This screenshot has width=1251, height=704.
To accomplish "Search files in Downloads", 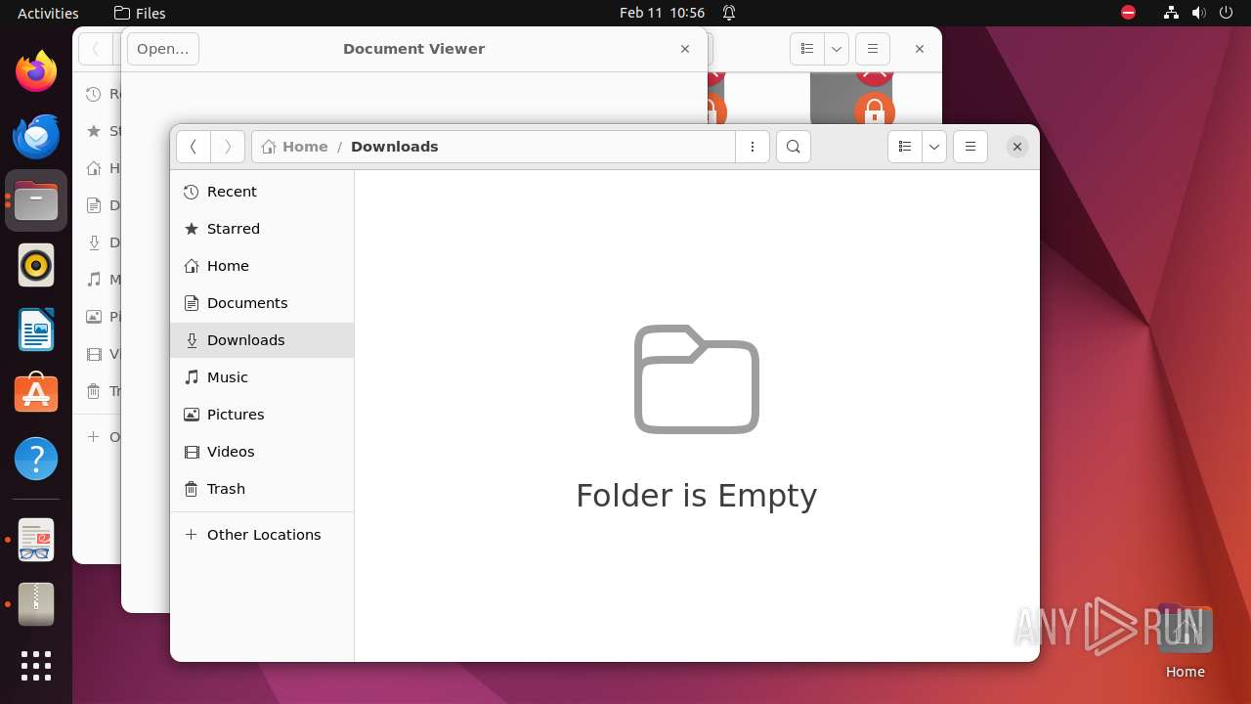I will pyautogui.click(x=793, y=147).
